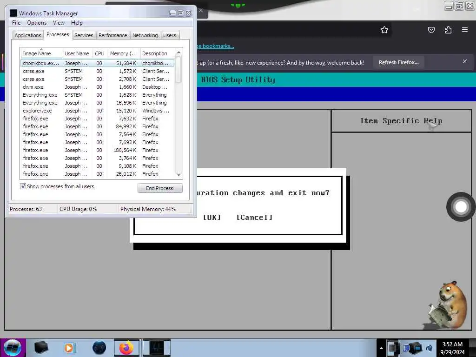Restore down the Firefox browser window
476x357 pixels.
coord(460,6)
